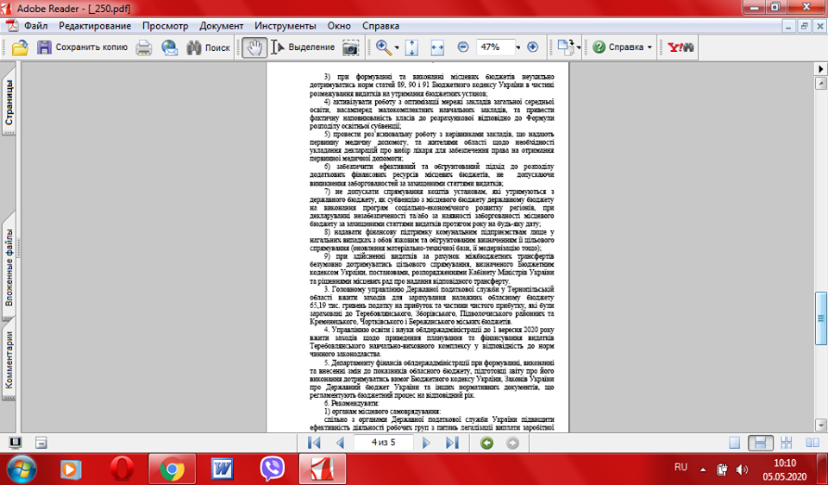Click the Поиск search button
The image size is (828, 485).
[x=208, y=47]
